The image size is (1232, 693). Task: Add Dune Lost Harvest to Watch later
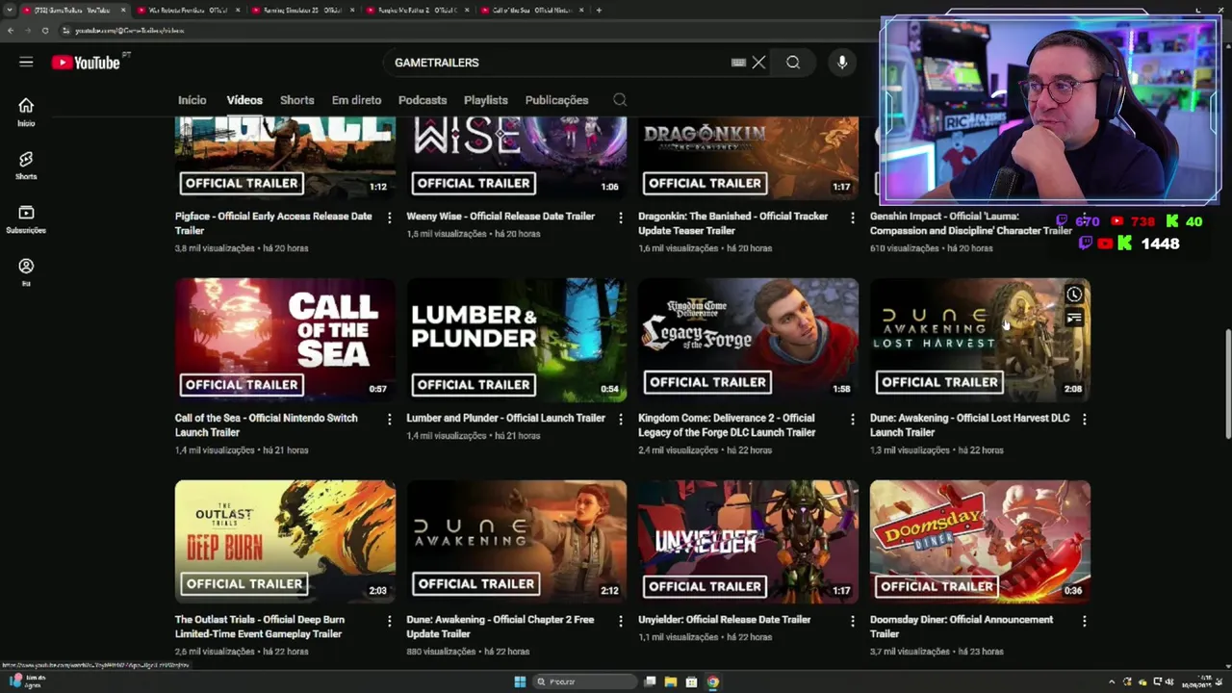click(x=1074, y=295)
